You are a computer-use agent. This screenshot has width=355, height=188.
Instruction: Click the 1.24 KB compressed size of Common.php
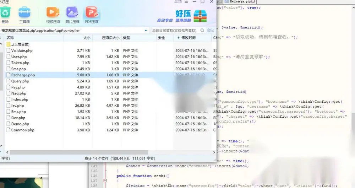tap(113, 130)
